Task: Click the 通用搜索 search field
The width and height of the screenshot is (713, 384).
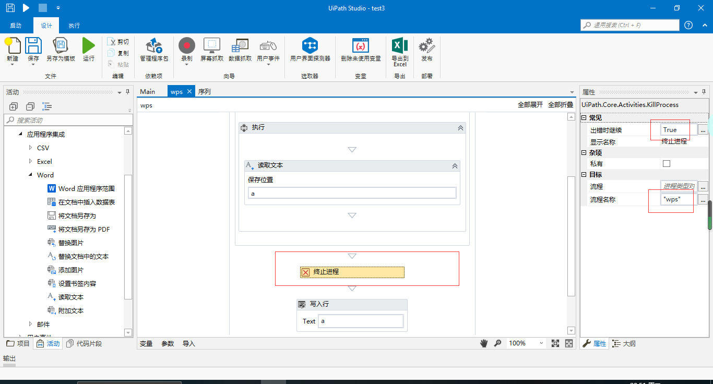Action: [630, 25]
